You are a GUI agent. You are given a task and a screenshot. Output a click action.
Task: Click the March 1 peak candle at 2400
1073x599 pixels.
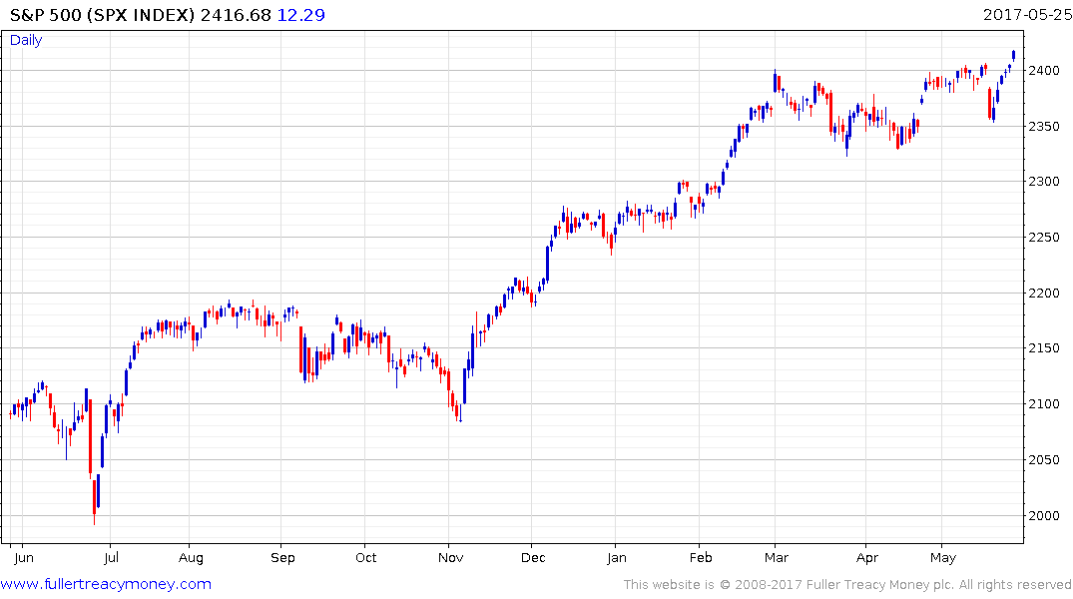[775, 82]
